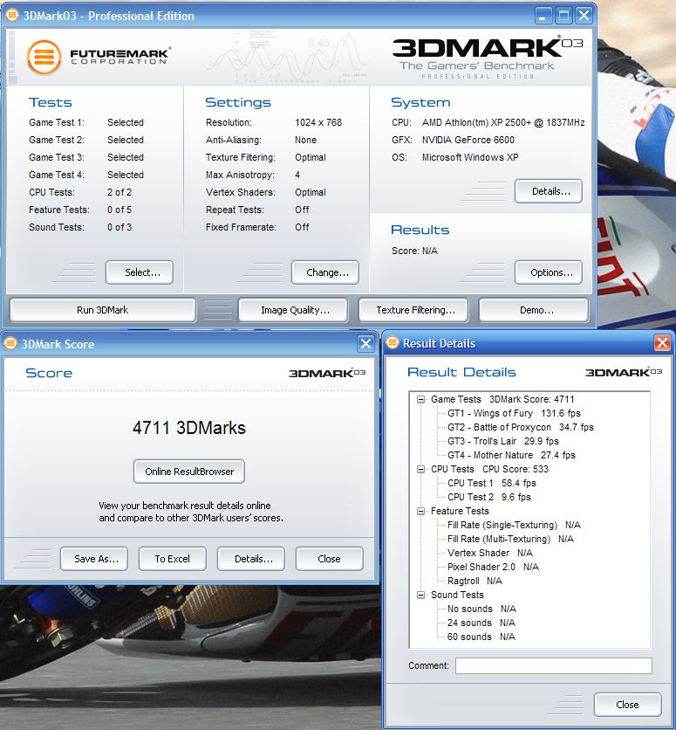Select the Ragtroll row
The image size is (676, 730).
(475, 581)
